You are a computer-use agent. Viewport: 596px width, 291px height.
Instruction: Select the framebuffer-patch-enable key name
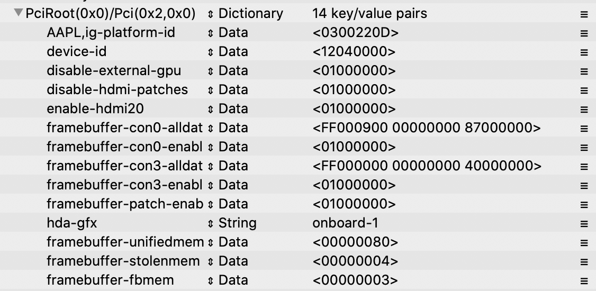pos(124,204)
